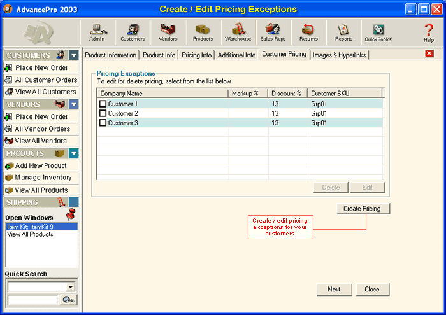Open View All Customers link

pyautogui.click(x=46, y=92)
